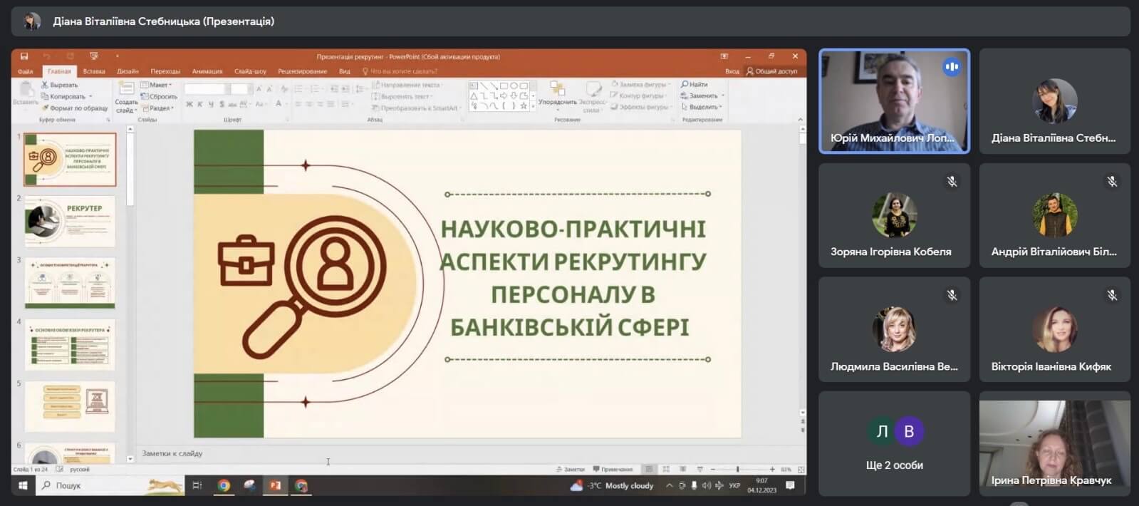Switch to slide sorter view icon
1139x506 pixels.
pyautogui.click(x=666, y=470)
